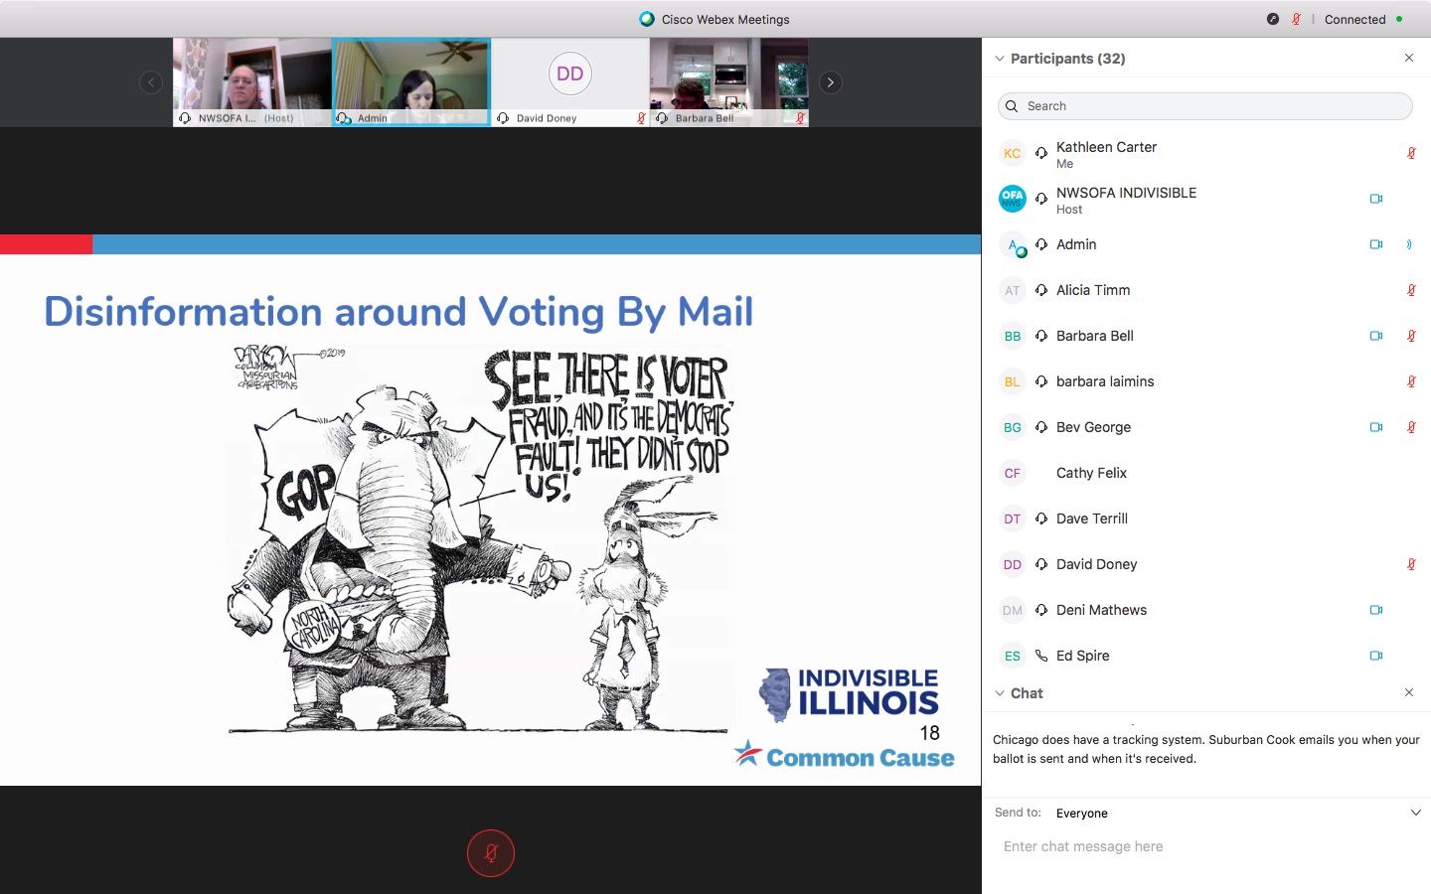Click Bev George's muted microphone icon
1431x894 pixels.
click(x=1411, y=427)
